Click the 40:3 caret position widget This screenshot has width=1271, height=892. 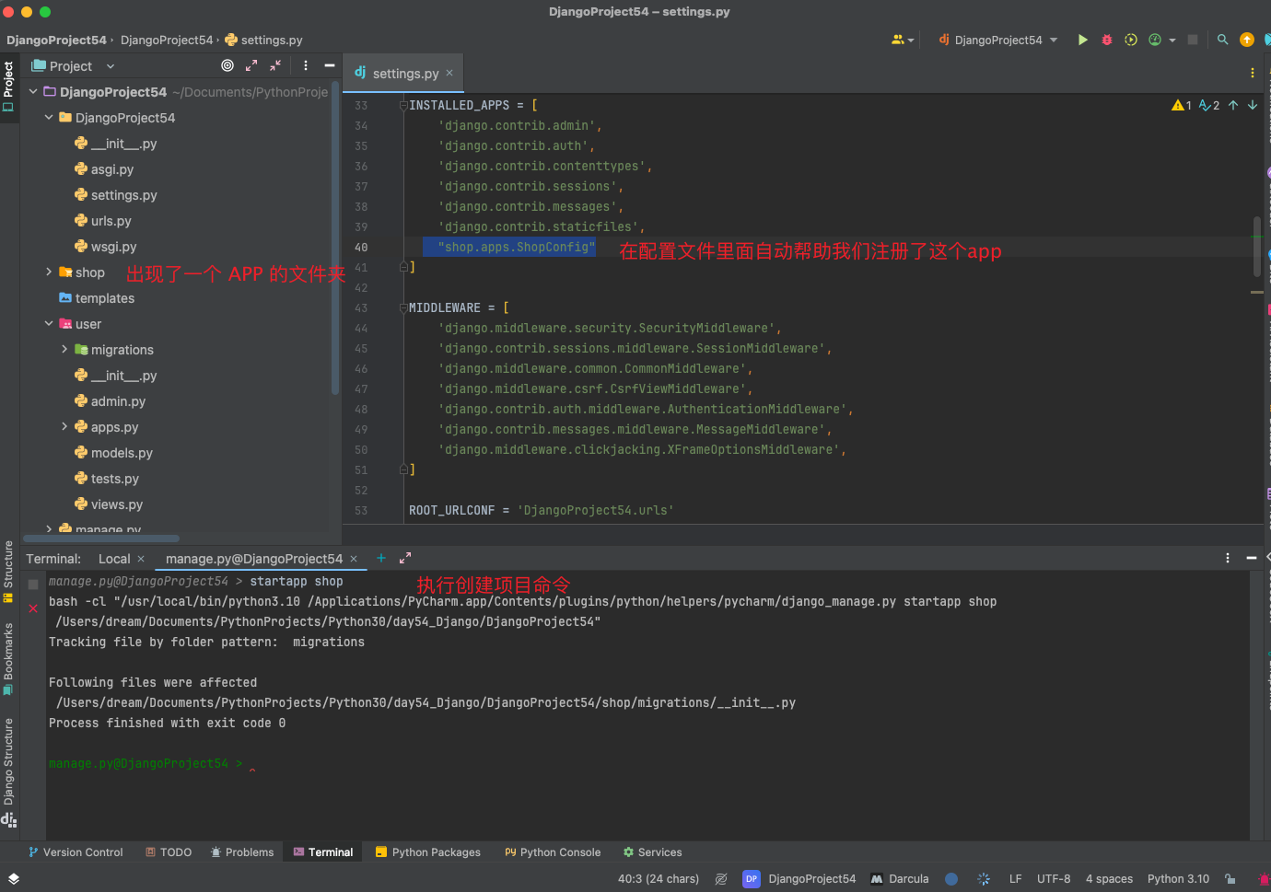658,878
